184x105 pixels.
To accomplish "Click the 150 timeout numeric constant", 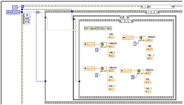I will (x=15, y=7).
